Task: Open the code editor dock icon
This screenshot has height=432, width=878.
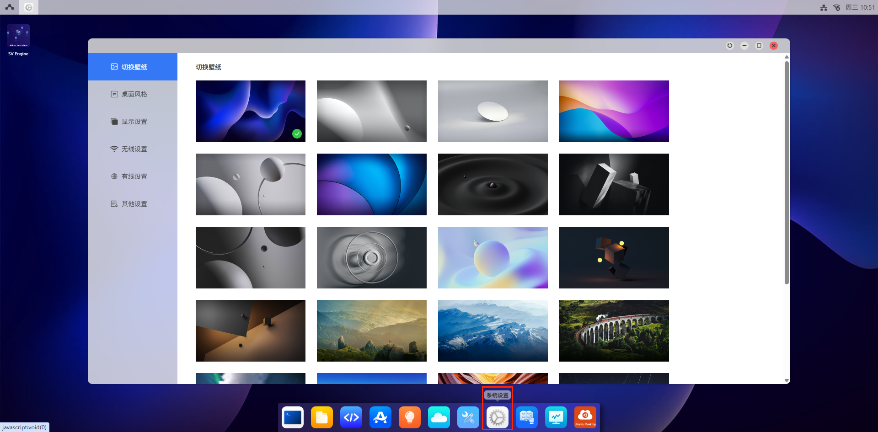Action: click(351, 417)
